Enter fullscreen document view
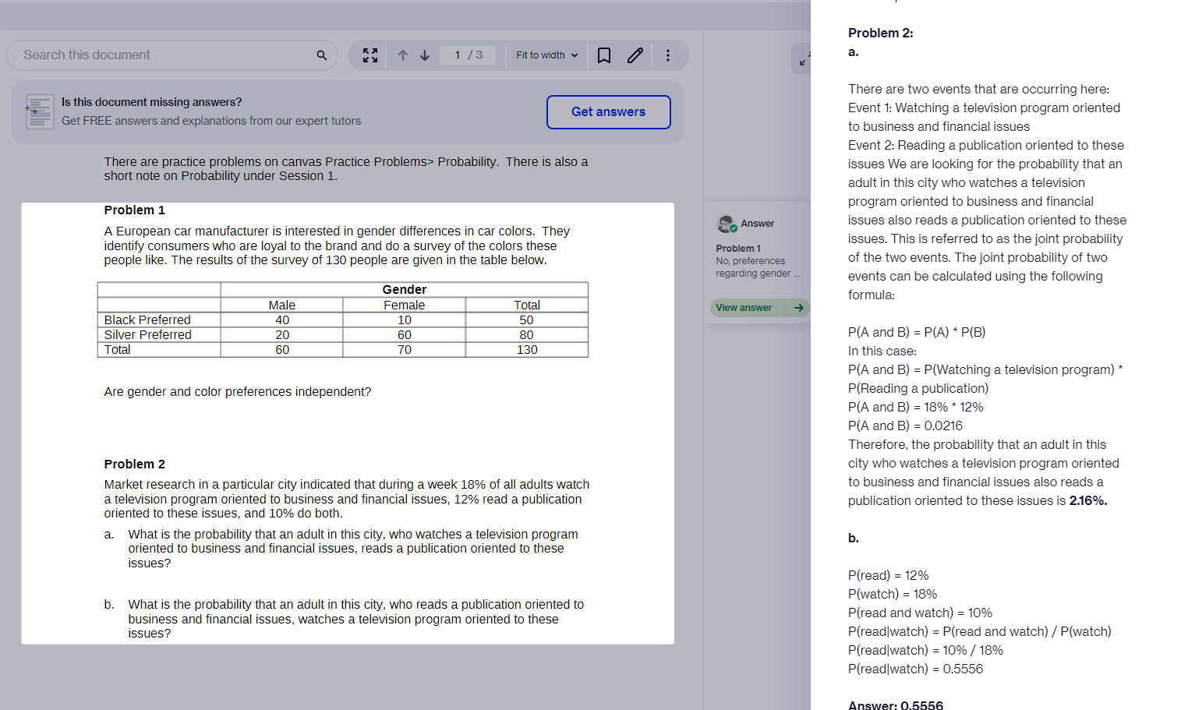1181x710 pixels. point(370,55)
